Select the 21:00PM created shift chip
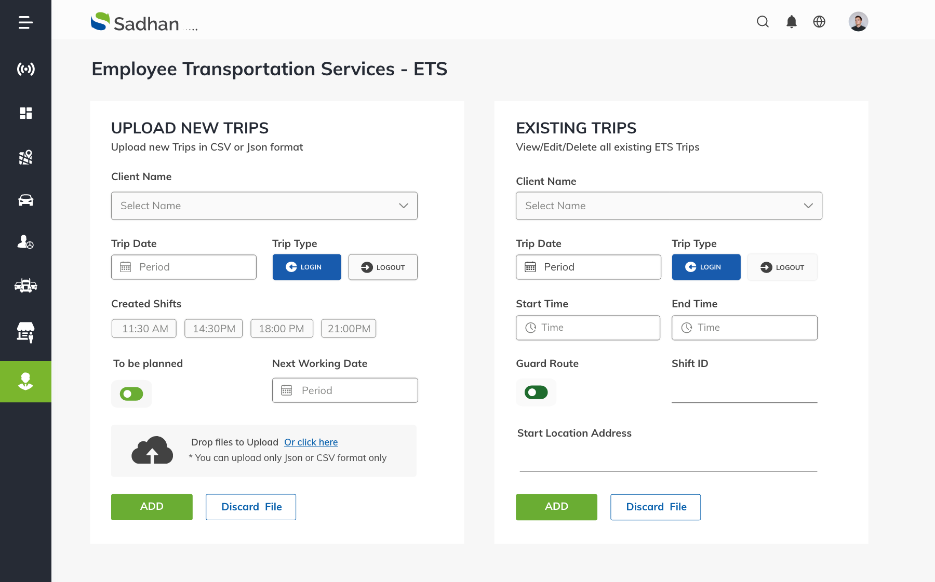This screenshot has height=582, width=935. click(x=349, y=329)
